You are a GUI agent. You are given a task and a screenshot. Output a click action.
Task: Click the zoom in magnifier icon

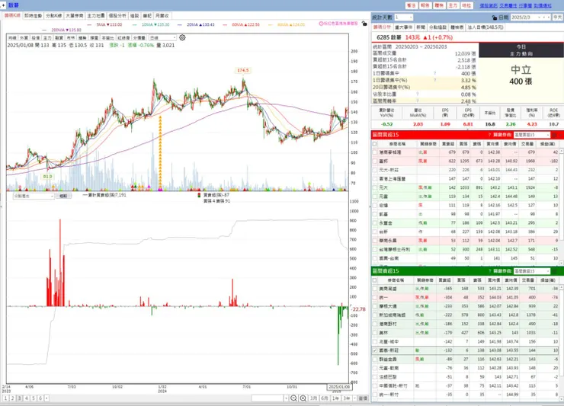[303, 398]
